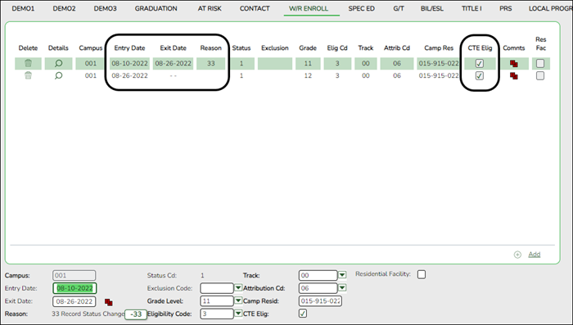Open the Attribution Cd dropdown arrow
The width and height of the screenshot is (573, 325).
click(x=342, y=288)
